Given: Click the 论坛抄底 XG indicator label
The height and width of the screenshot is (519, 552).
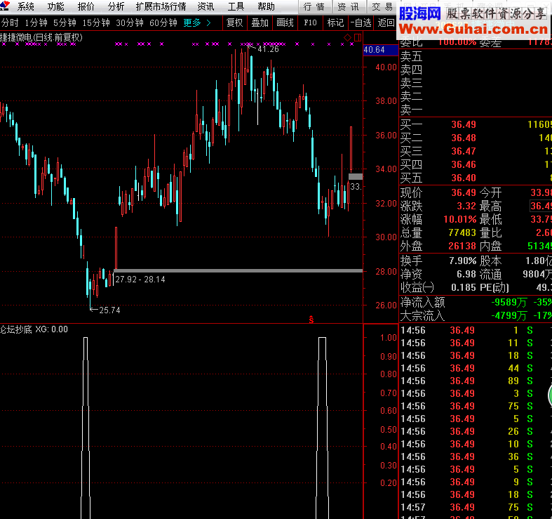Looking at the screenshot, I should 34,329.
